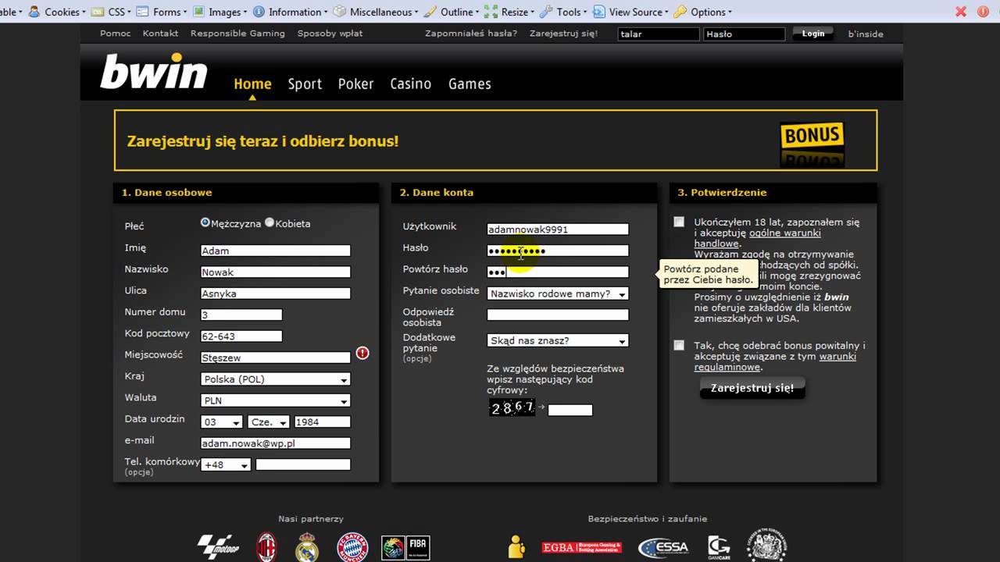Image resolution: width=1000 pixels, height=562 pixels.
Task: Open the GamCare logo
Action: pyautogui.click(x=719, y=546)
